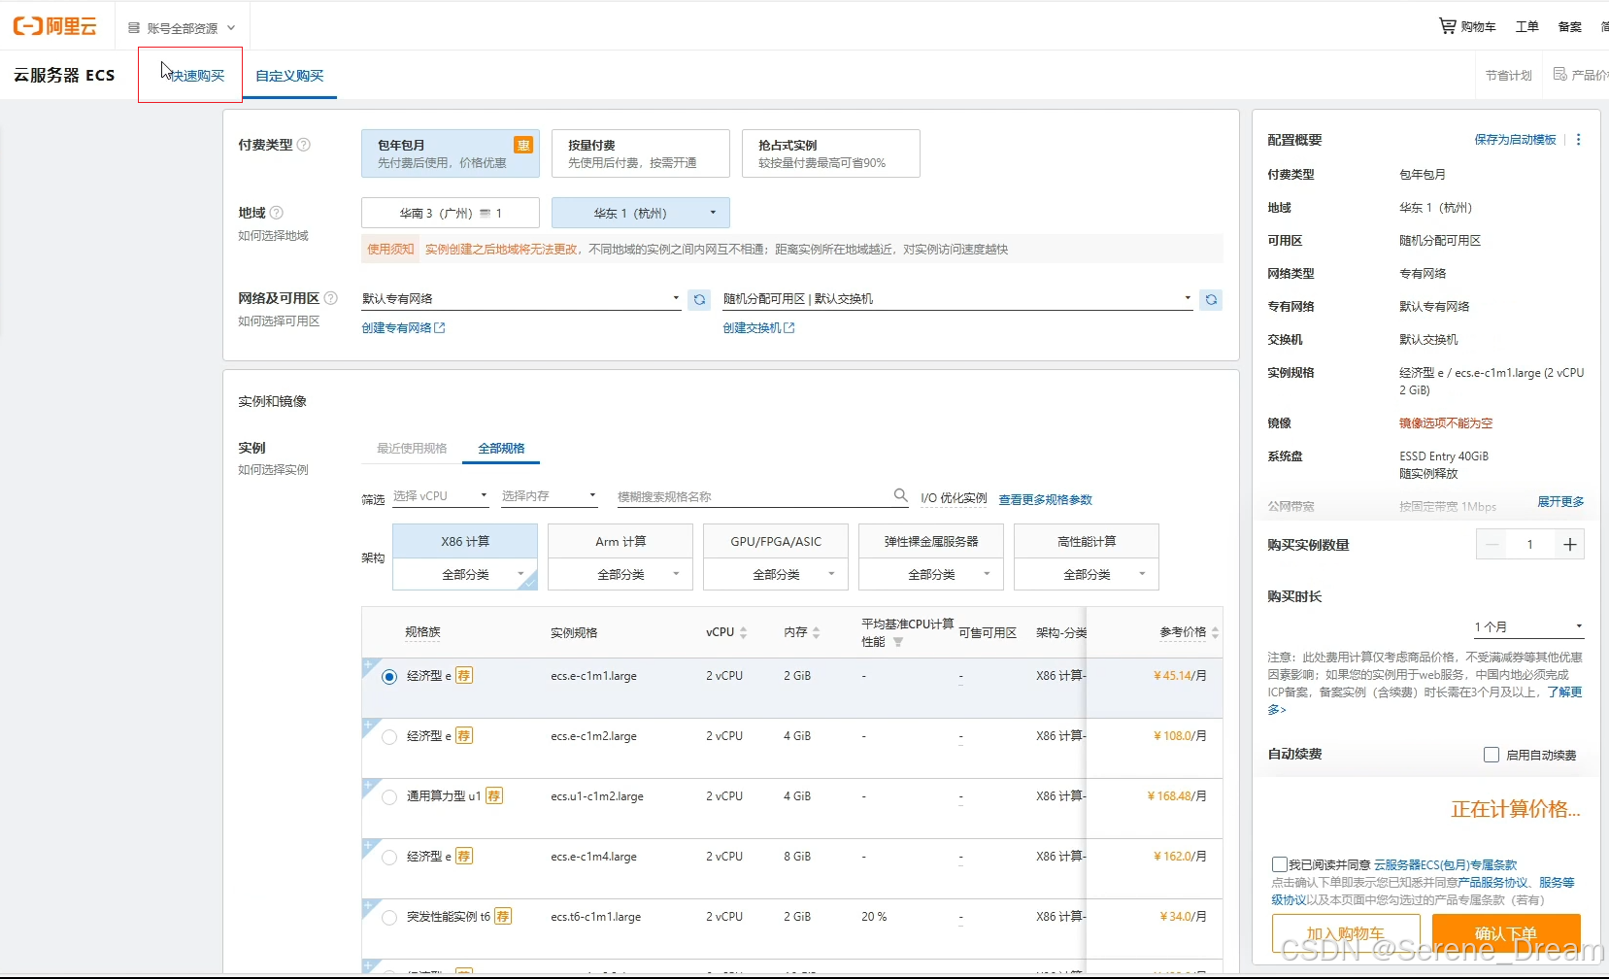Choose the 按量付费 billing option

click(x=641, y=153)
